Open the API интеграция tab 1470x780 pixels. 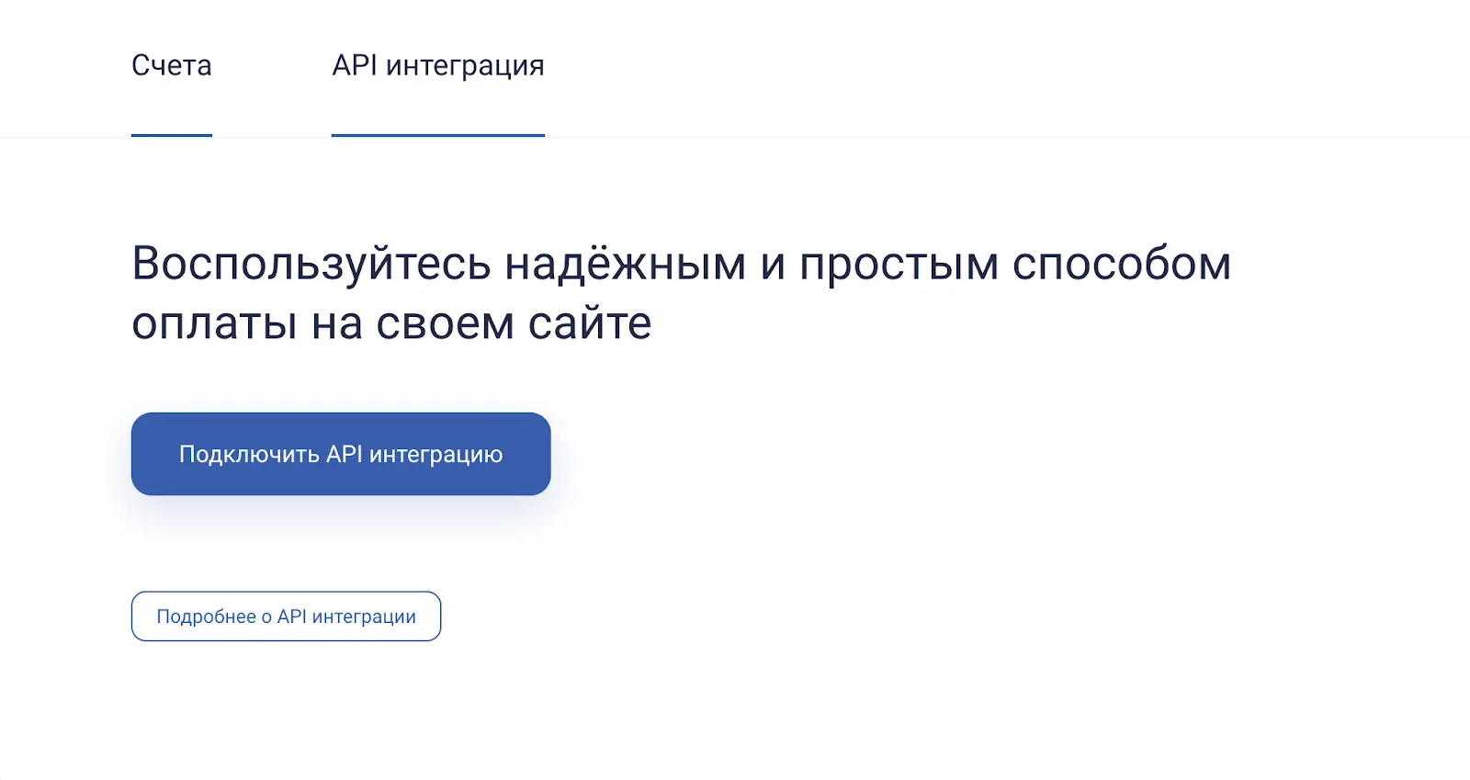pyautogui.click(x=438, y=66)
